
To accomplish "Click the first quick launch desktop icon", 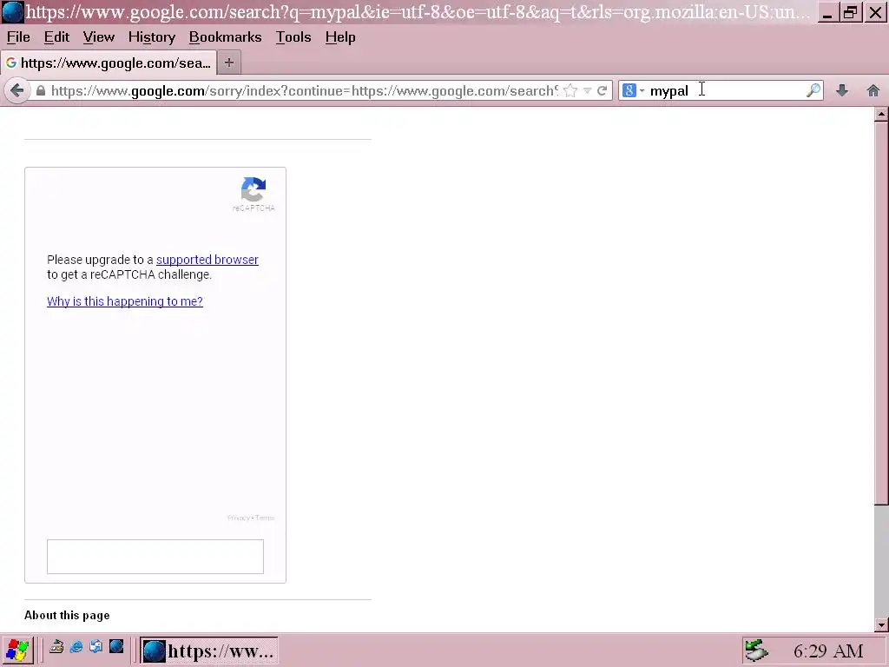I will tap(56, 646).
